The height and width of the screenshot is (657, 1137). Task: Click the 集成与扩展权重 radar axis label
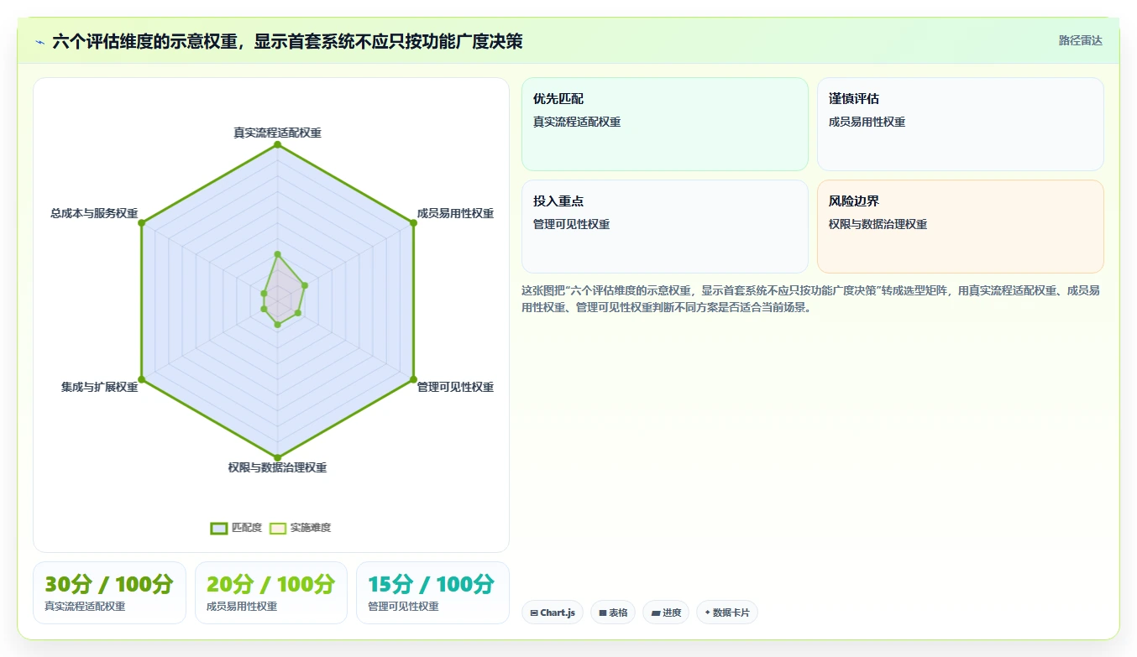tap(99, 387)
